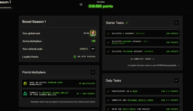
Task: Open the Leaderboards button
Action: click(6, 8)
